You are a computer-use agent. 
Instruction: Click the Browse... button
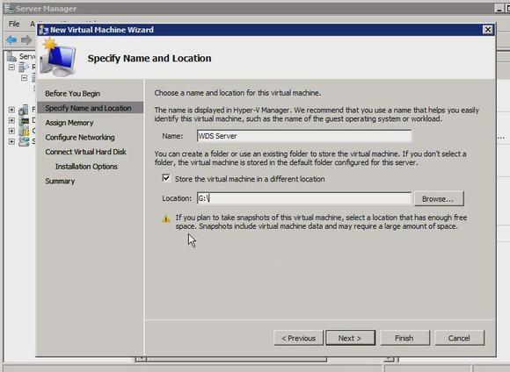pyautogui.click(x=439, y=198)
